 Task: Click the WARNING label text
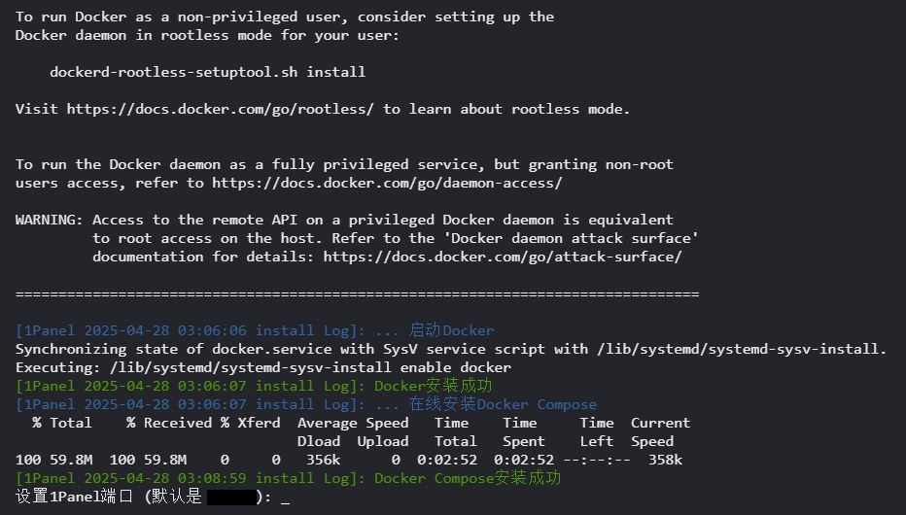tap(50, 220)
